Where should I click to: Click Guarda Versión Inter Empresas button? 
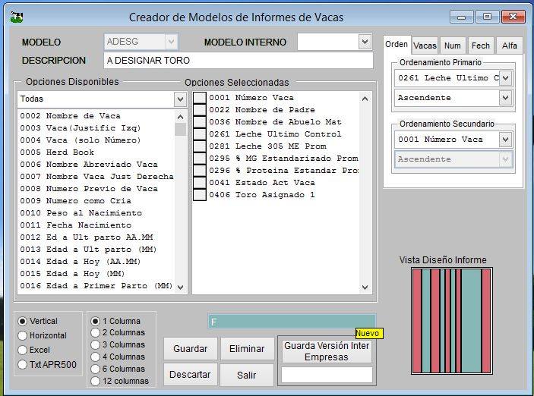tap(327, 351)
